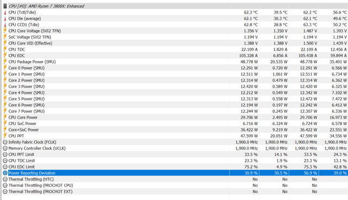Click lightning icon beside CPU PPT

pos(5,136)
